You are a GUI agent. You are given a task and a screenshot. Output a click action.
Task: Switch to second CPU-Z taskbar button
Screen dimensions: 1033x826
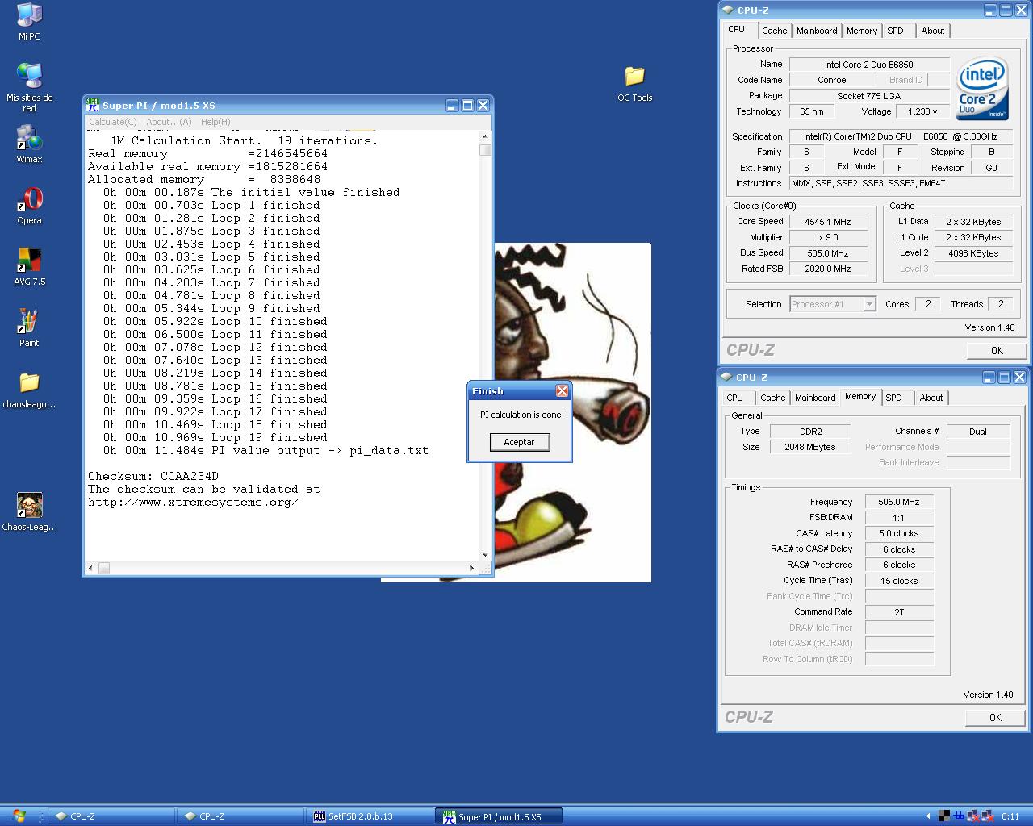[x=242, y=816]
